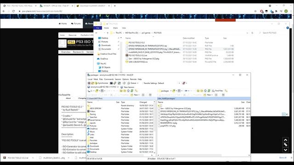The height and width of the screenshot is (165, 294).
Task: Open the Commands menu in WinSCP
Action: [109, 79]
